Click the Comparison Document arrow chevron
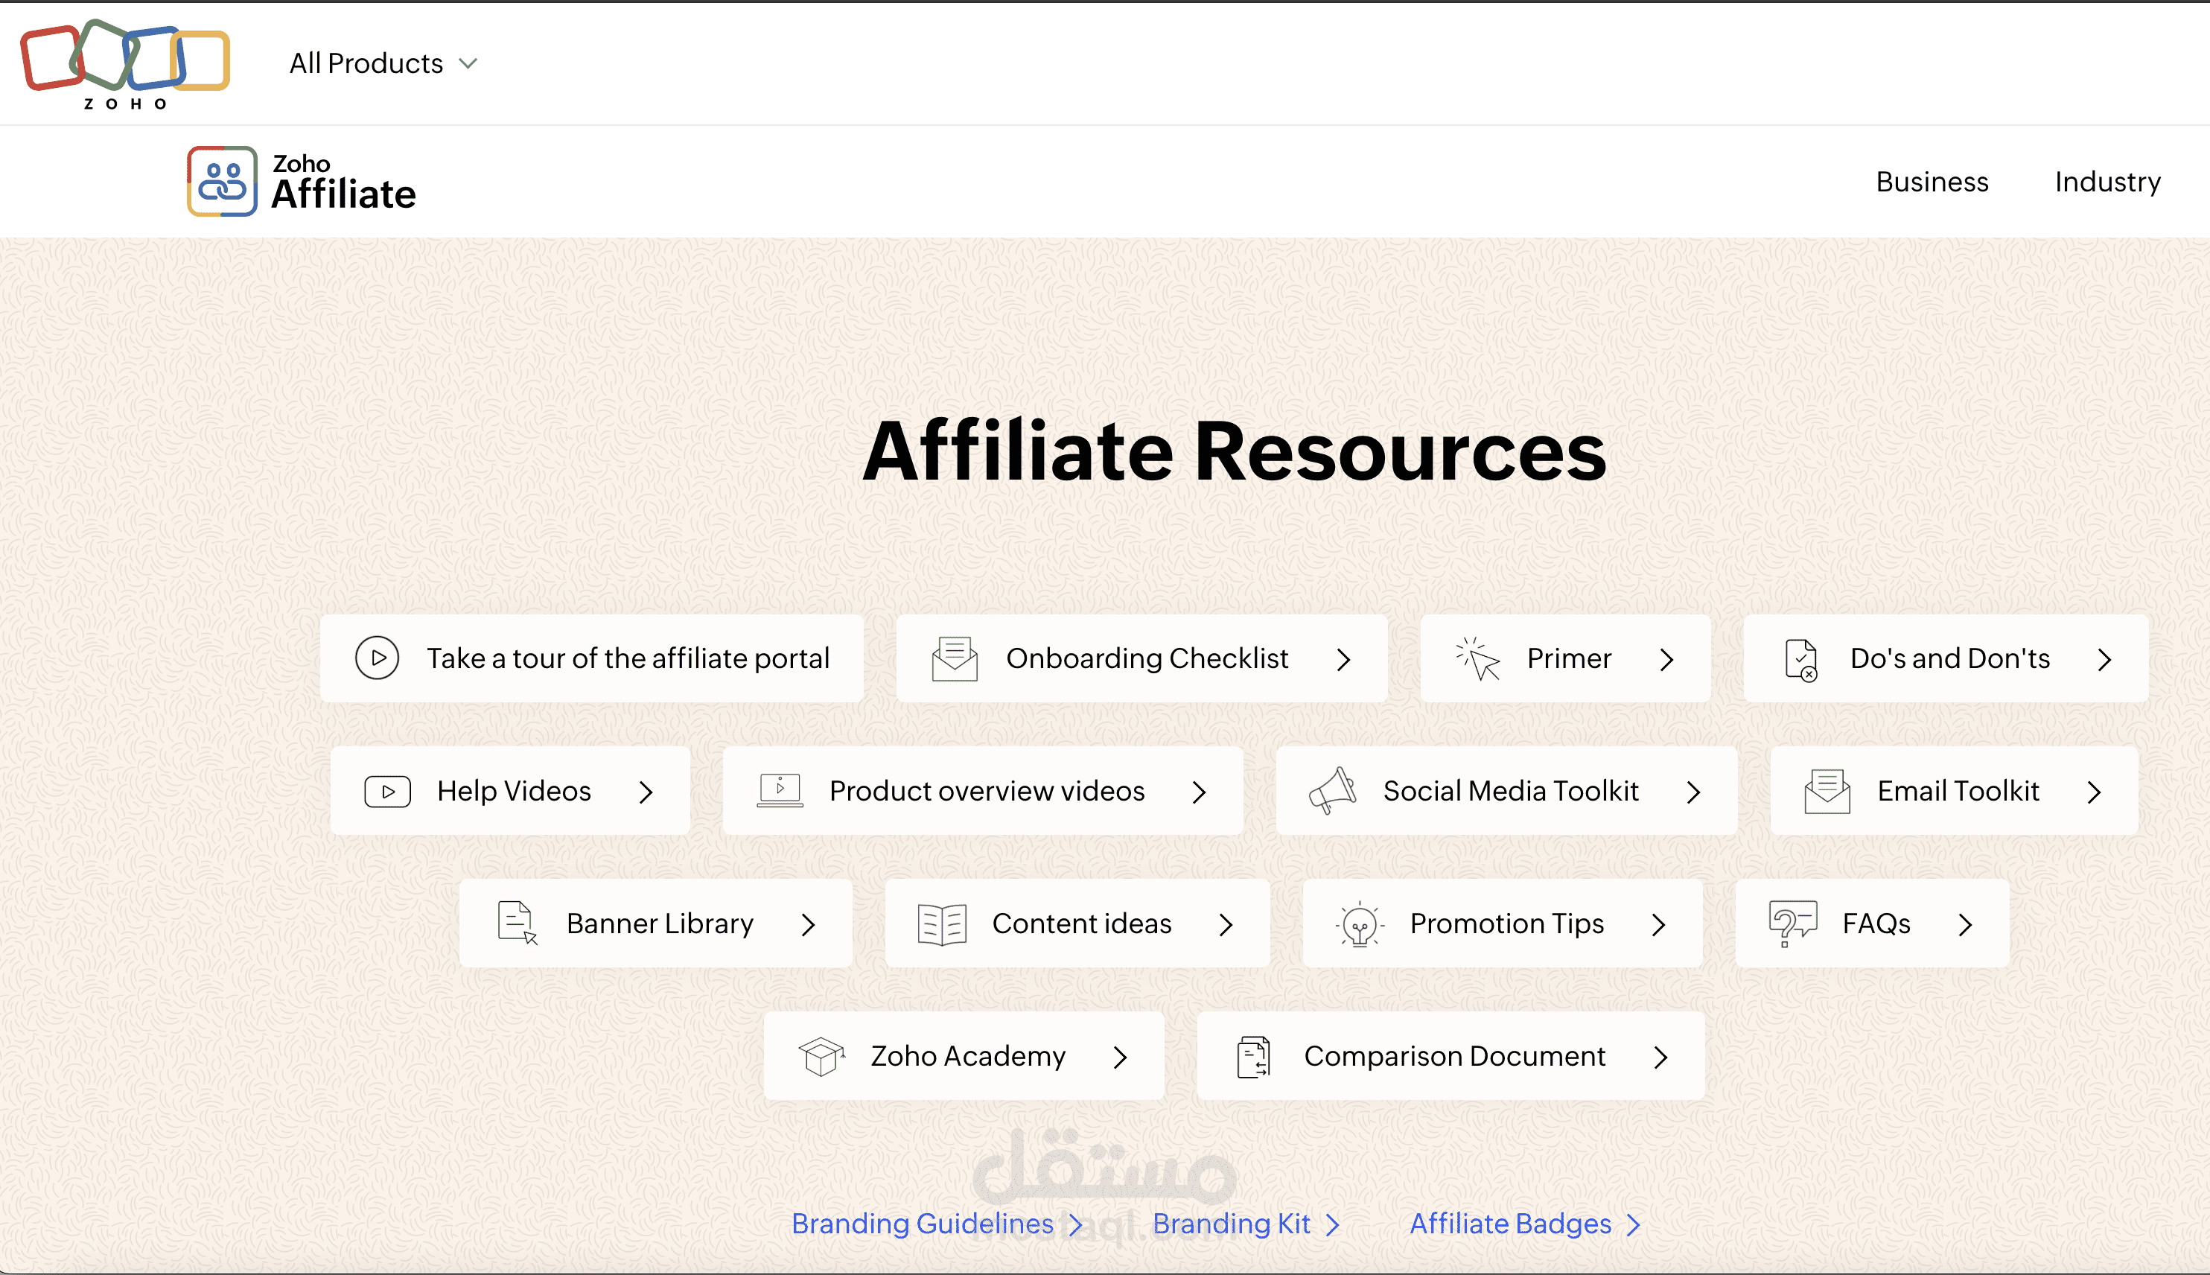 pos(1661,1057)
